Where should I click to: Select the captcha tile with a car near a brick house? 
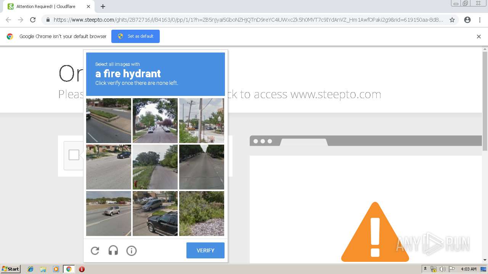click(x=109, y=167)
